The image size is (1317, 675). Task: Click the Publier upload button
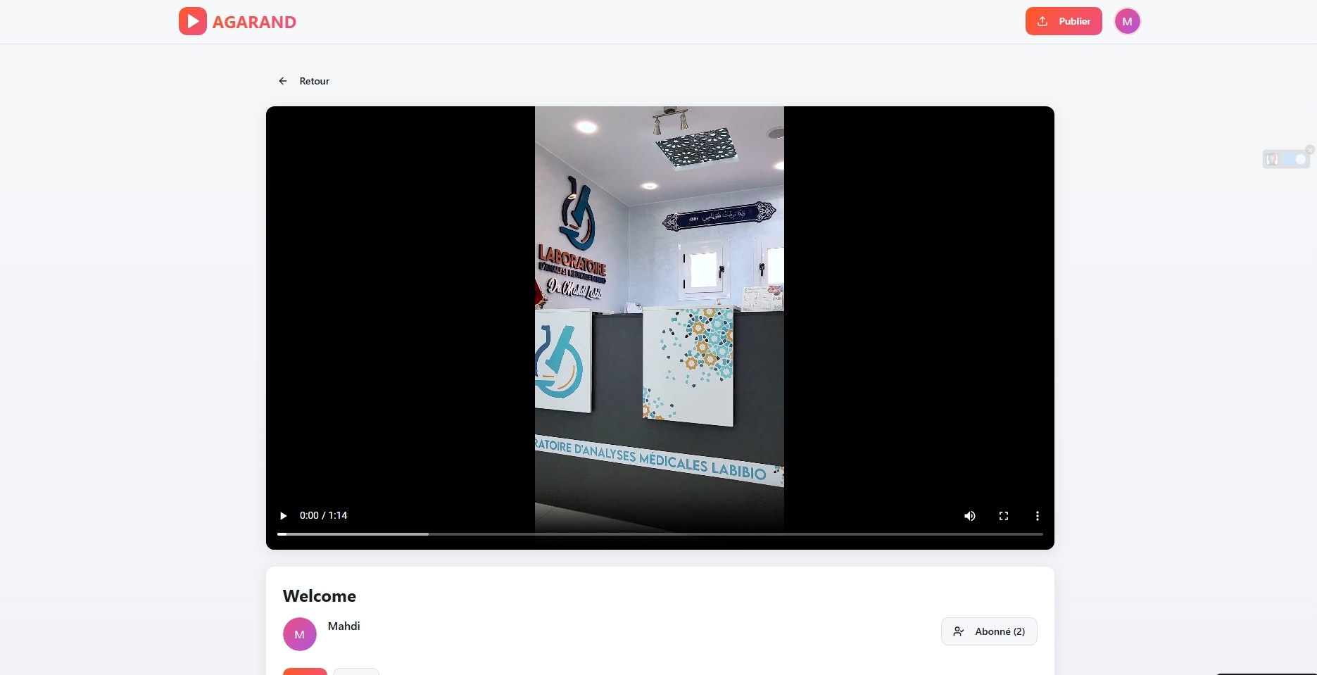pyautogui.click(x=1064, y=21)
